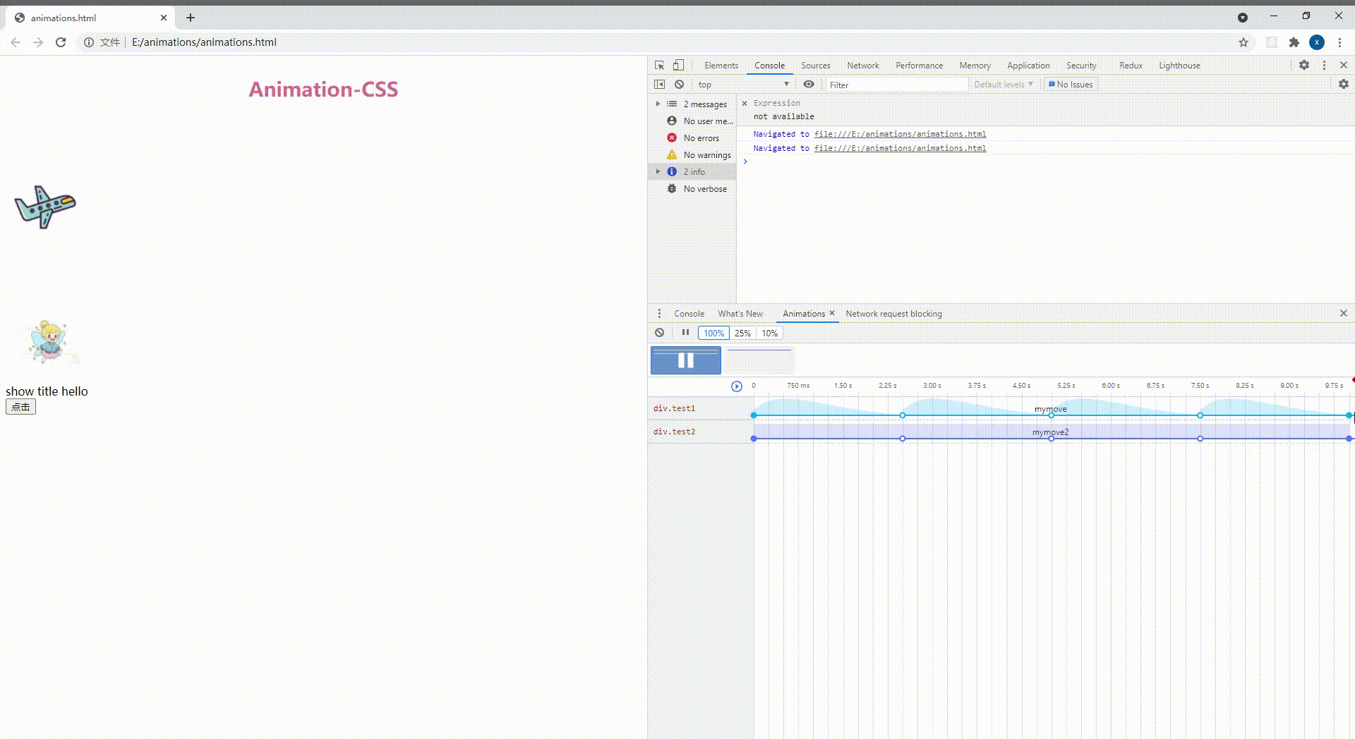Click the replay timeline circular button
The width and height of the screenshot is (1355, 739).
pos(737,386)
